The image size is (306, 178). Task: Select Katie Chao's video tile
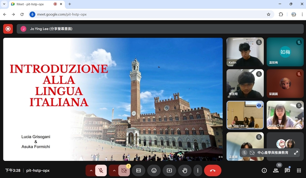[x=285, y=115]
